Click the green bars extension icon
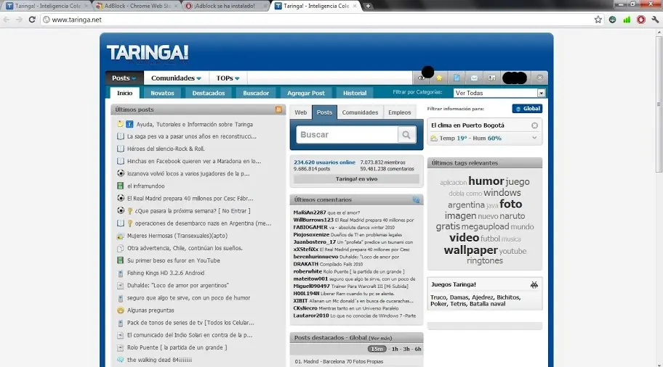 (627, 20)
